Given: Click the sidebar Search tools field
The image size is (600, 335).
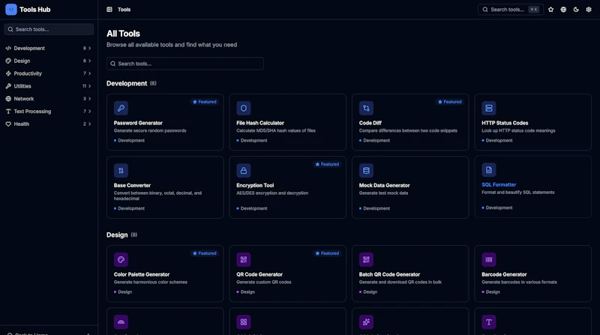Looking at the screenshot, I should click(49, 29).
